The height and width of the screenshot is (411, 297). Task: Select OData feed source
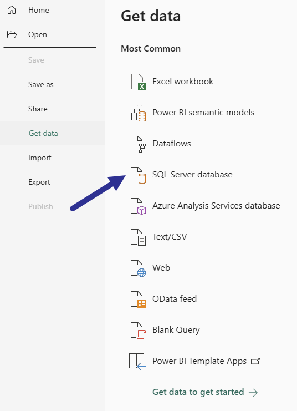175,299
